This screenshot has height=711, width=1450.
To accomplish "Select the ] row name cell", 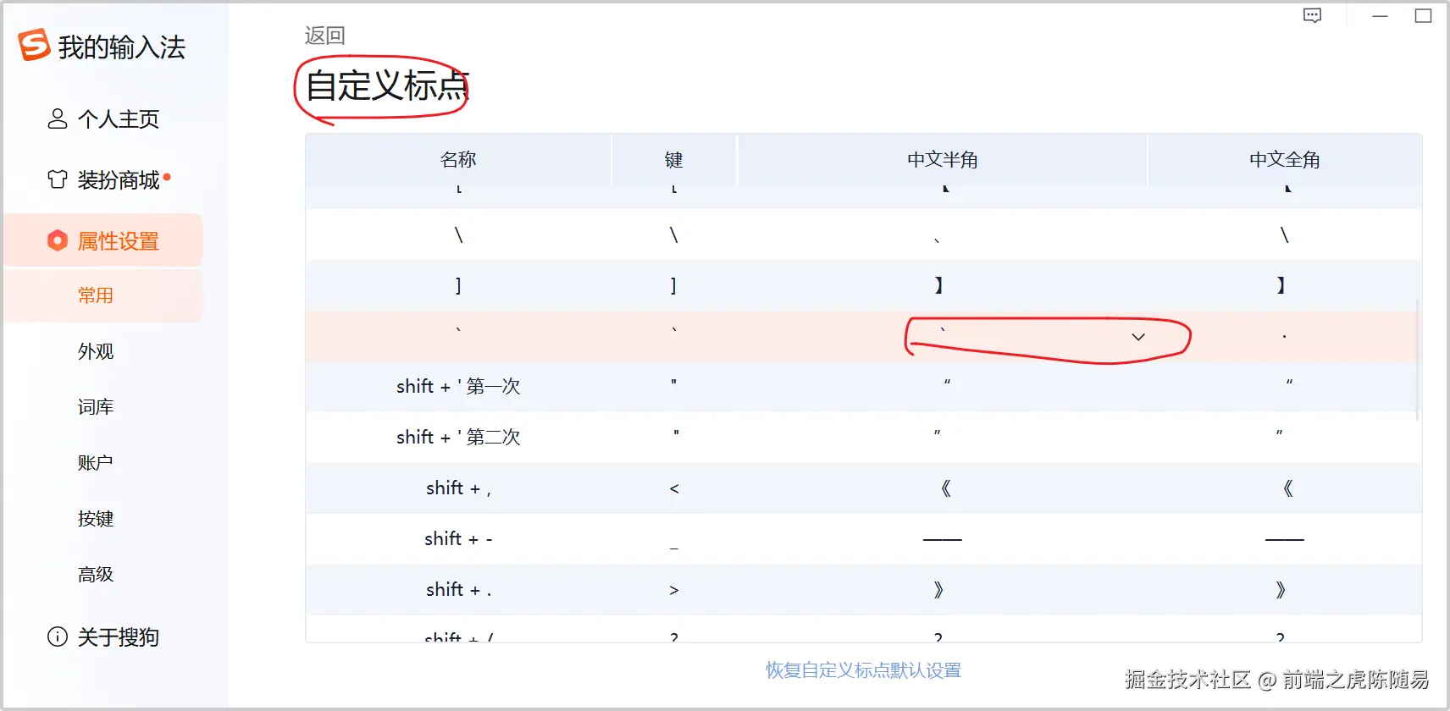I will click(458, 285).
